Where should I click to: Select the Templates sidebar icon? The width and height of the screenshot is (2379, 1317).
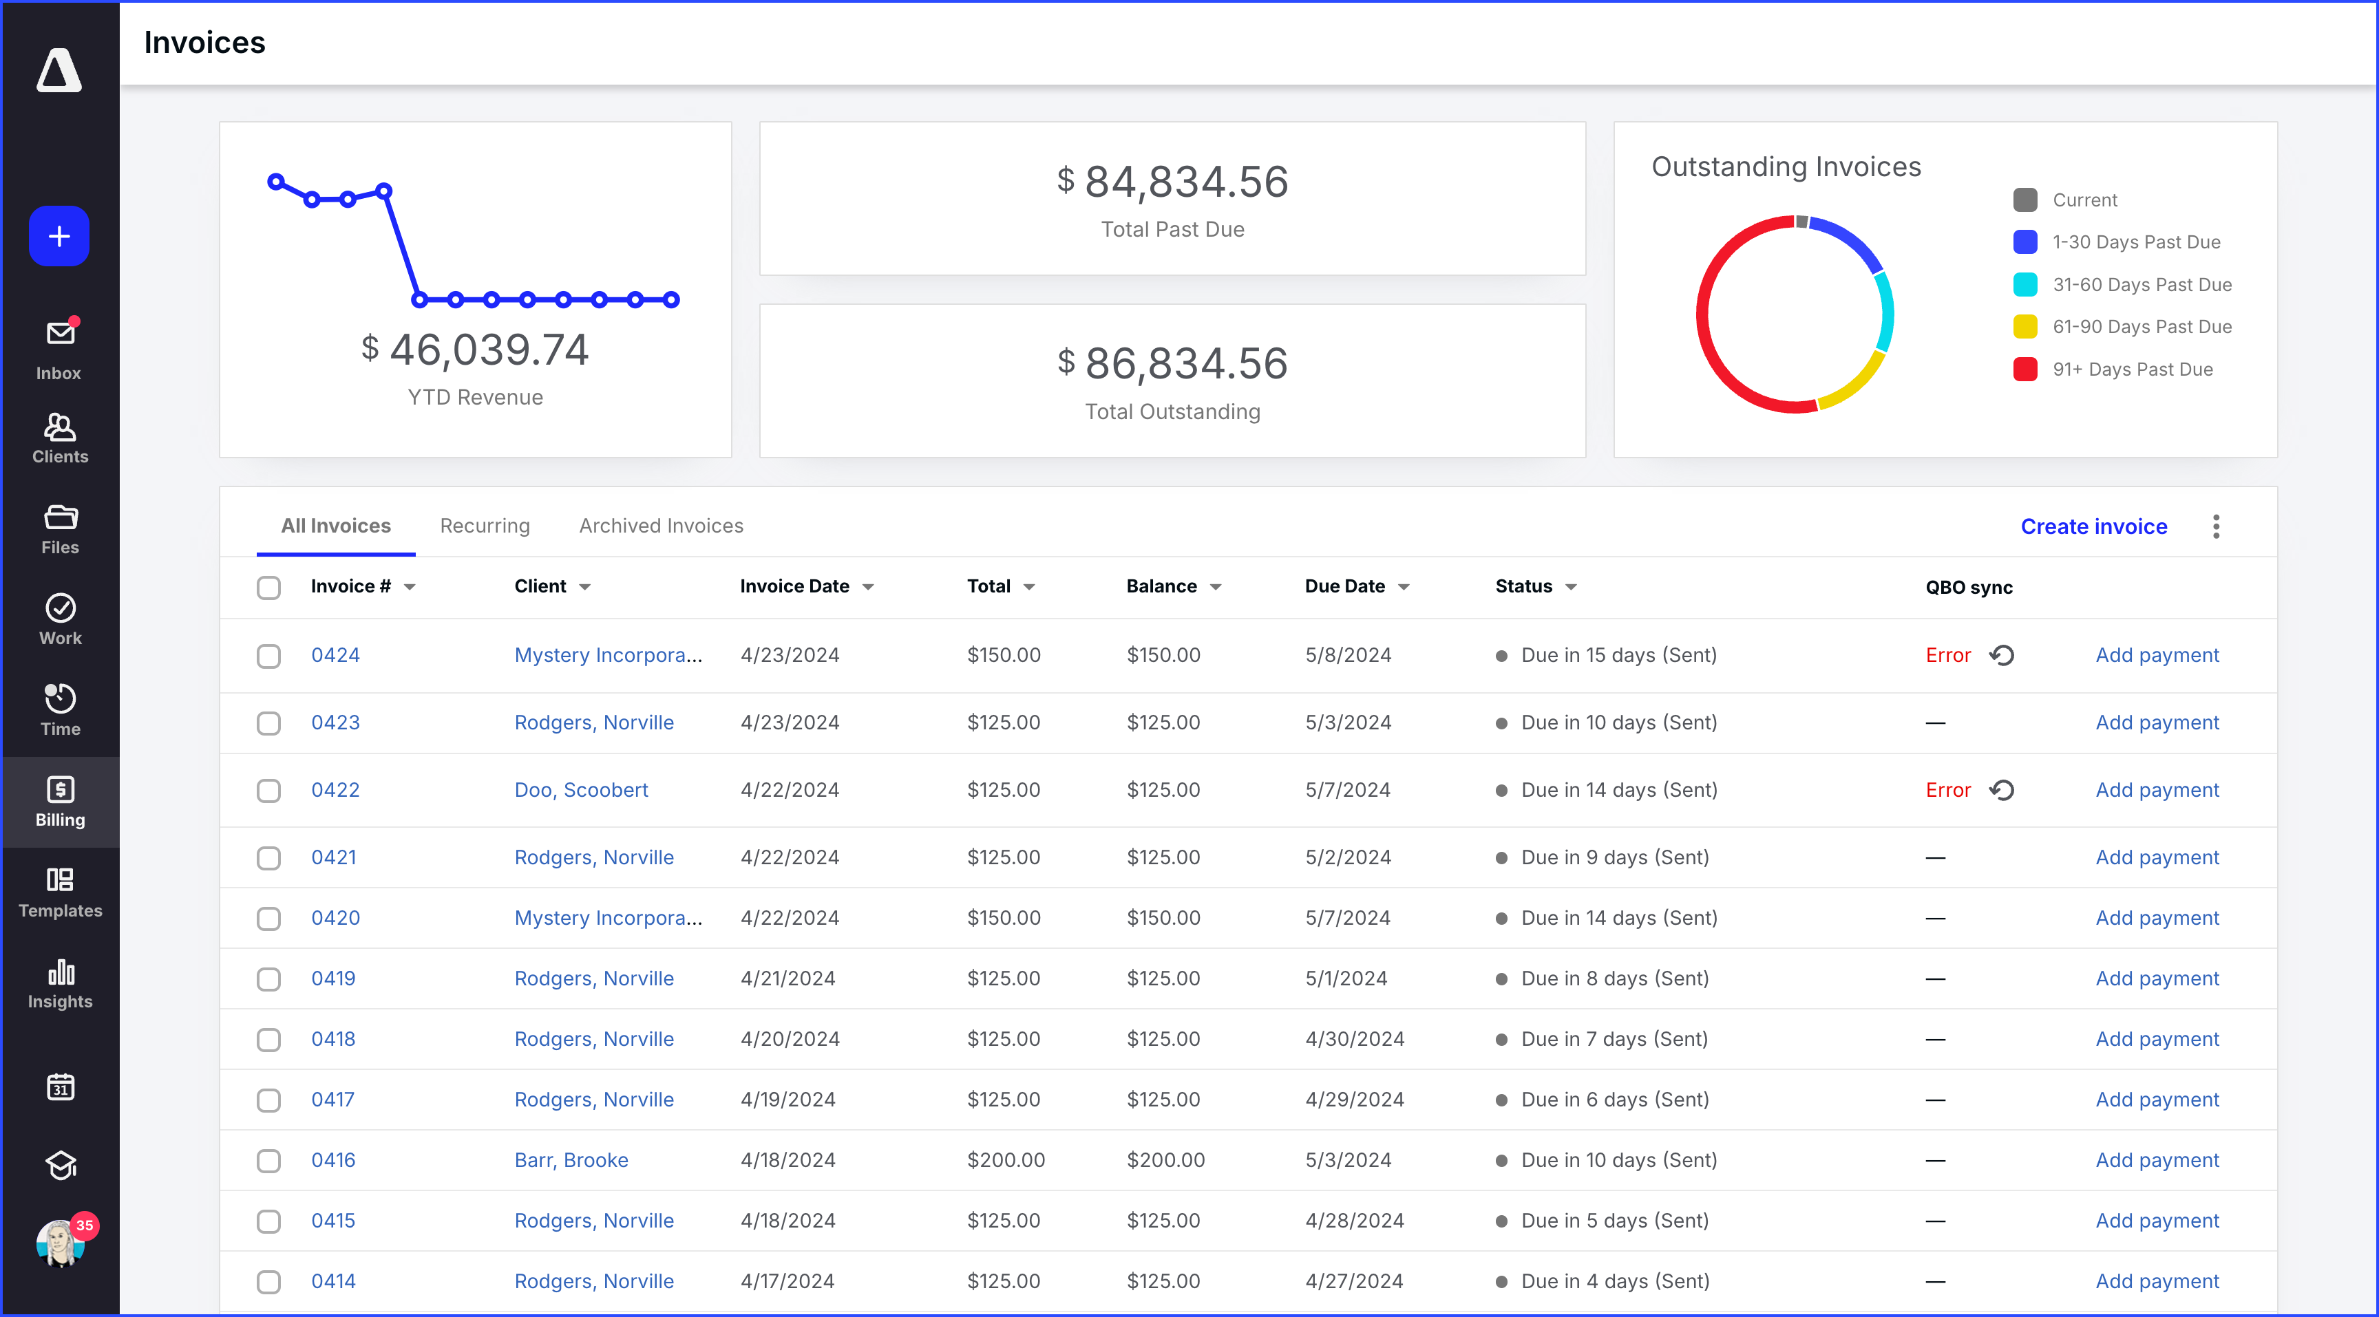(x=59, y=890)
